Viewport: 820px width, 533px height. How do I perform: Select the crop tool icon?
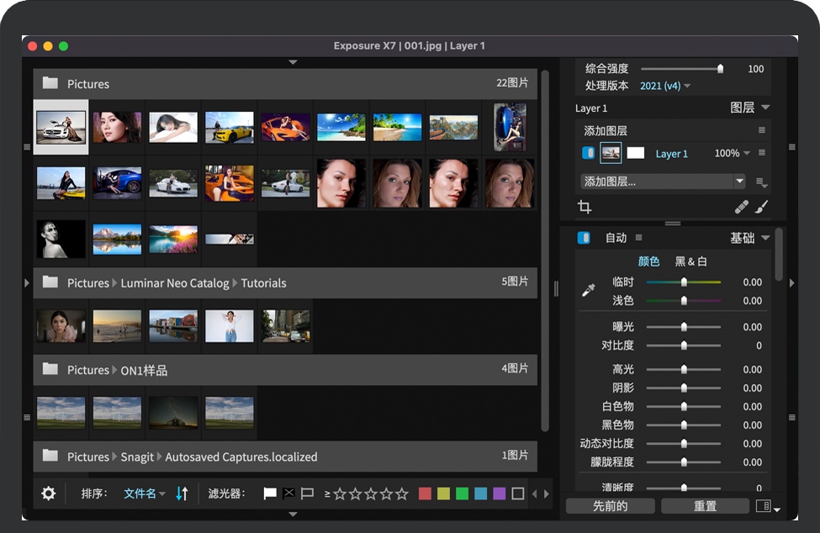585,208
